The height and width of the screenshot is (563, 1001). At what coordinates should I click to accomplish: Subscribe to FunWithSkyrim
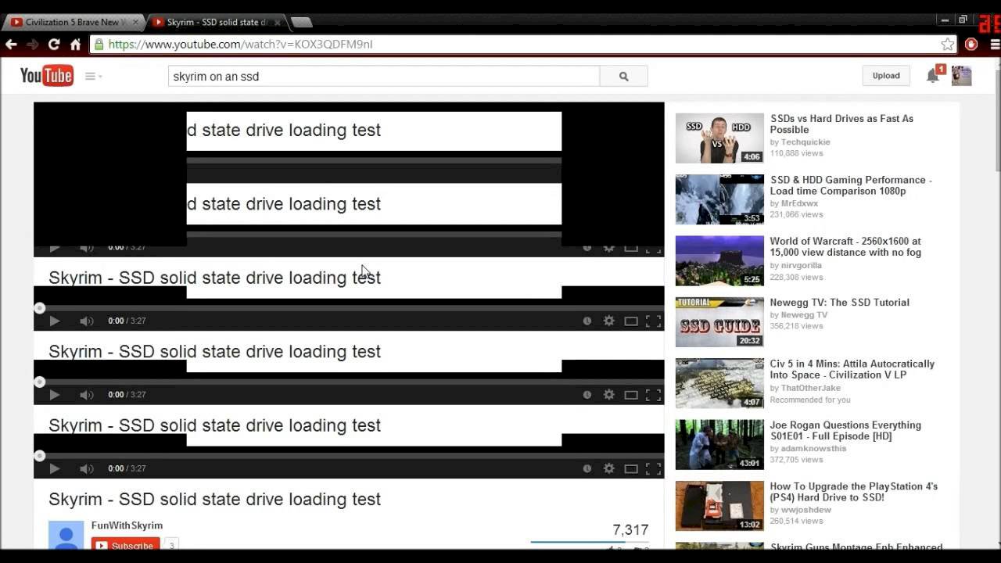pos(125,545)
